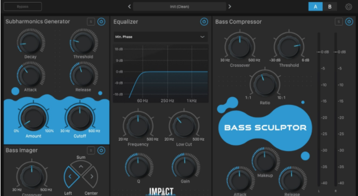
Task: Click the Low Cut knob
Action: (x=184, y=126)
